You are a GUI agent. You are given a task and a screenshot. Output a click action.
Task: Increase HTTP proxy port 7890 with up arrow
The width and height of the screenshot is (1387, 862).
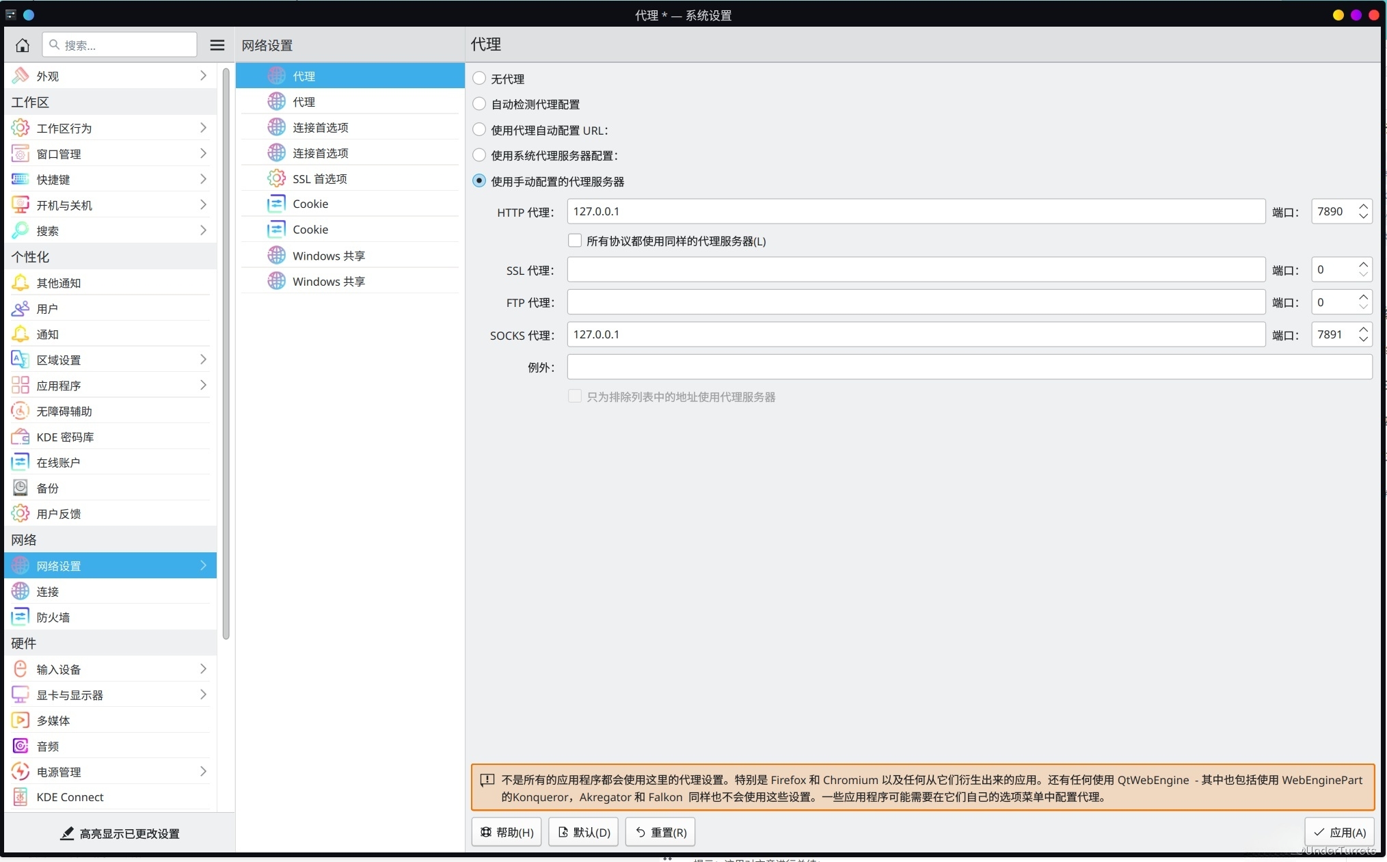[1363, 206]
